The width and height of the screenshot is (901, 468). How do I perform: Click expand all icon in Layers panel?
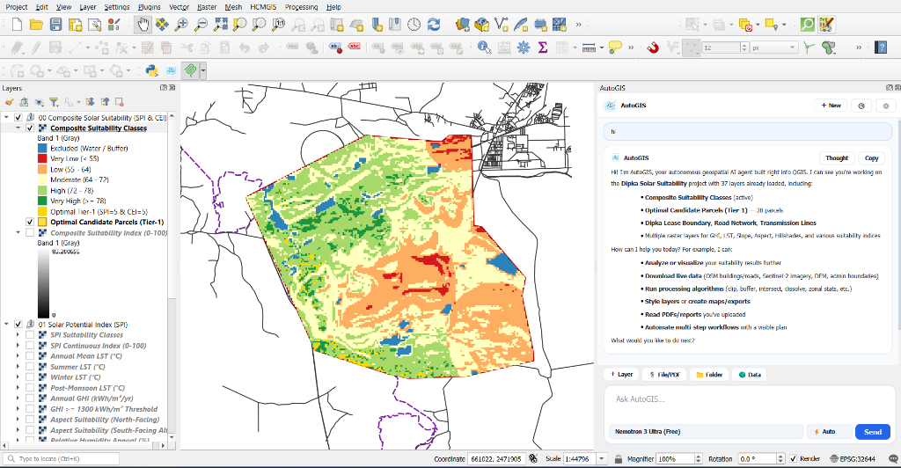[x=90, y=102]
